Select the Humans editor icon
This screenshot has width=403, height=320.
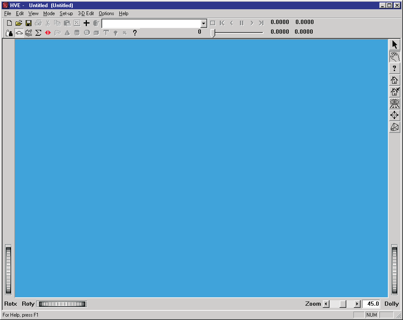[x=9, y=33]
